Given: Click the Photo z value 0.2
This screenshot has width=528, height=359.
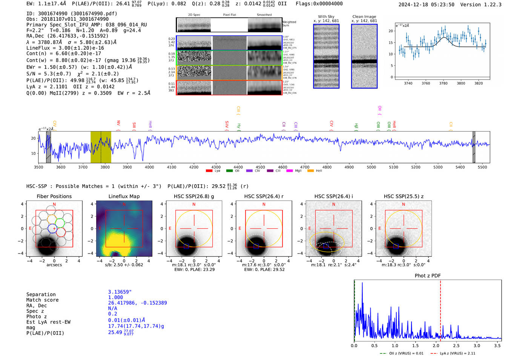Looking at the screenshot, I should (x=112, y=314).
